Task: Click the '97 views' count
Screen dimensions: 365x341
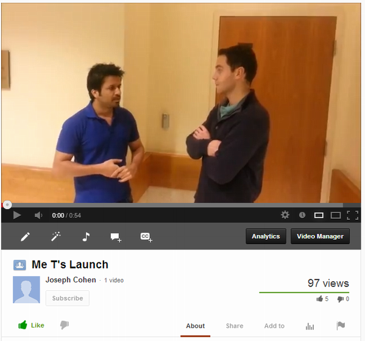Action: [x=328, y=283]
